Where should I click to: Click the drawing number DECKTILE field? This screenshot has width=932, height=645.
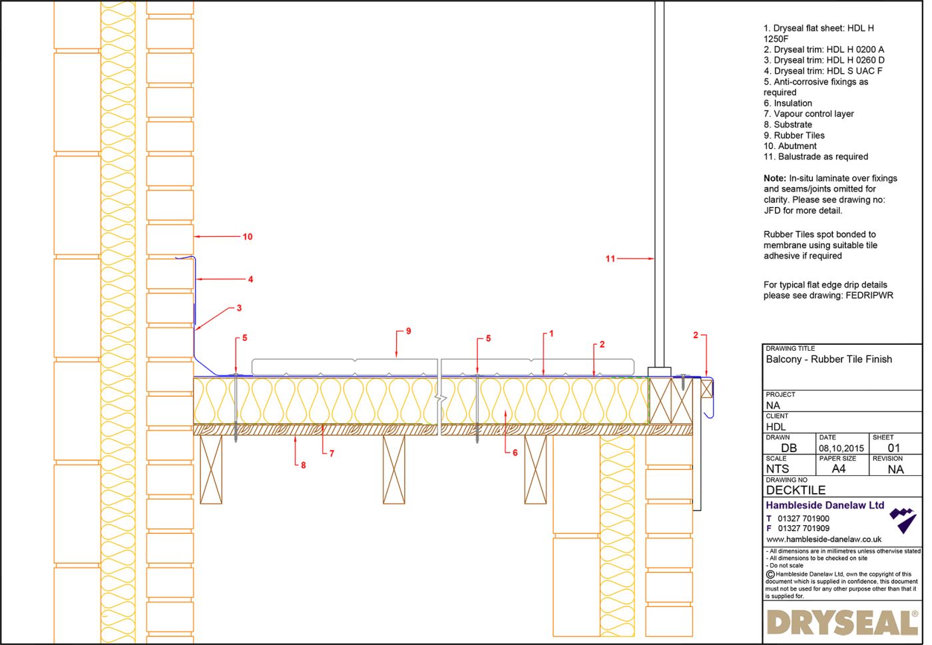pos(796,490)
